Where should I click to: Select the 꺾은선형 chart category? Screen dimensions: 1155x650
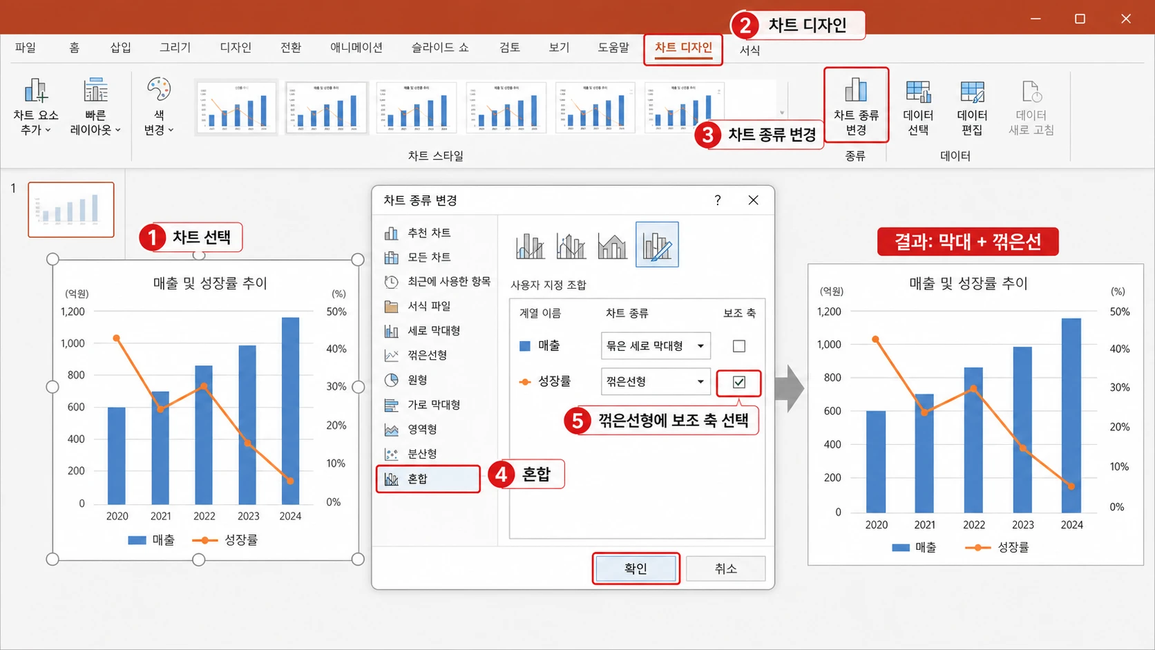tap(416, 355)
